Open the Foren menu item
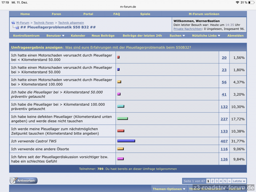This screenshot has height=192, width=256. pyautogui.click(x=56, y=14)
